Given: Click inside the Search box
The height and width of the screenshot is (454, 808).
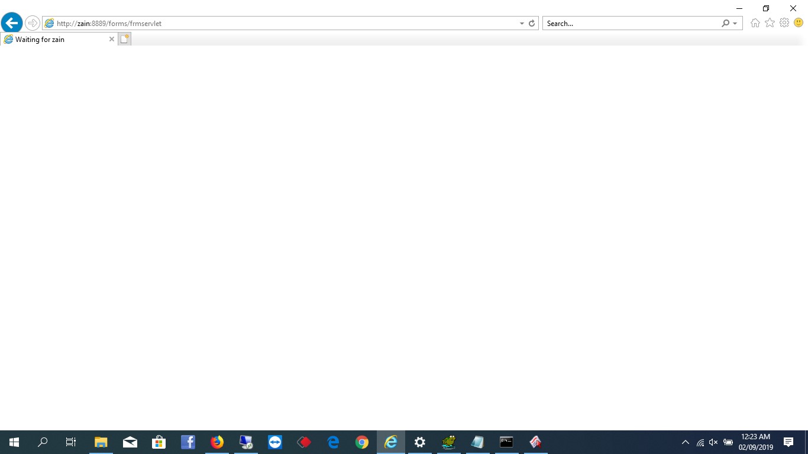Looking at the screenshot, I should (x=632, y=24).
